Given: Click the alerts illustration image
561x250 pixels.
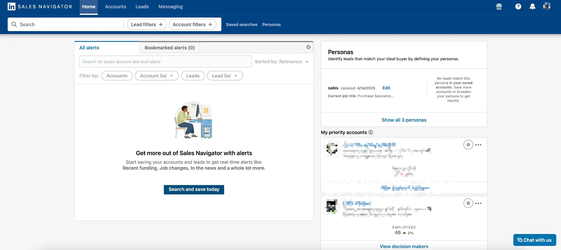Looking at the screenshot, I should pyautogui.click(x=193, y=120).
